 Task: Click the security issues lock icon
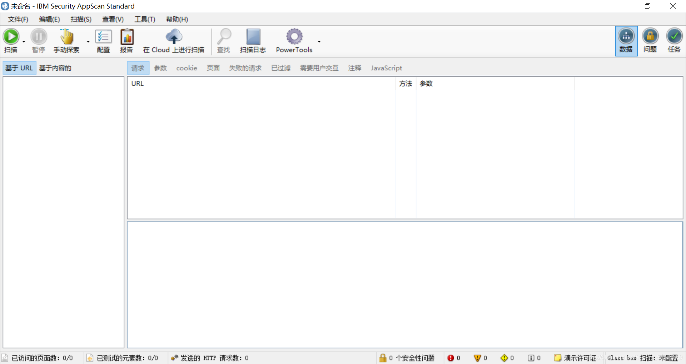click(383, 358)
